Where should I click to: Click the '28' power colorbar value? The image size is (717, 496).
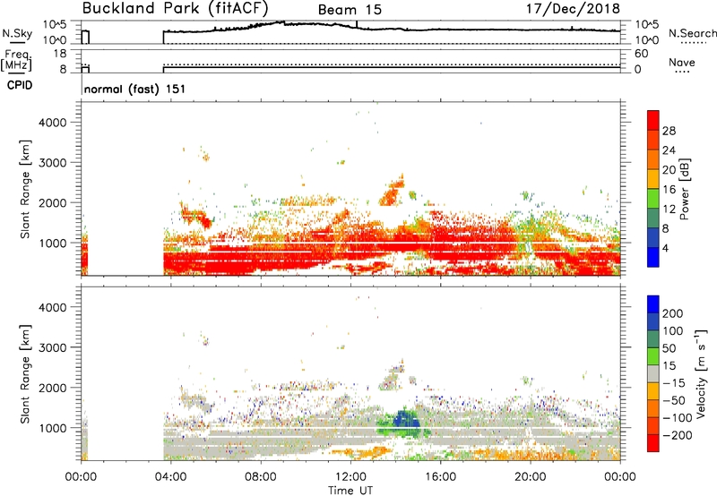[669, 131]
